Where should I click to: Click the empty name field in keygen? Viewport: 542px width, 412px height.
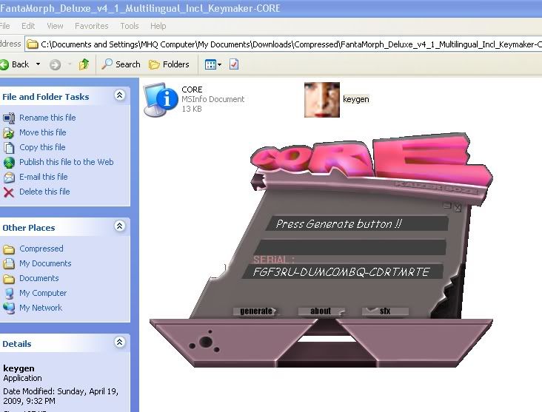tap(349, 247)
